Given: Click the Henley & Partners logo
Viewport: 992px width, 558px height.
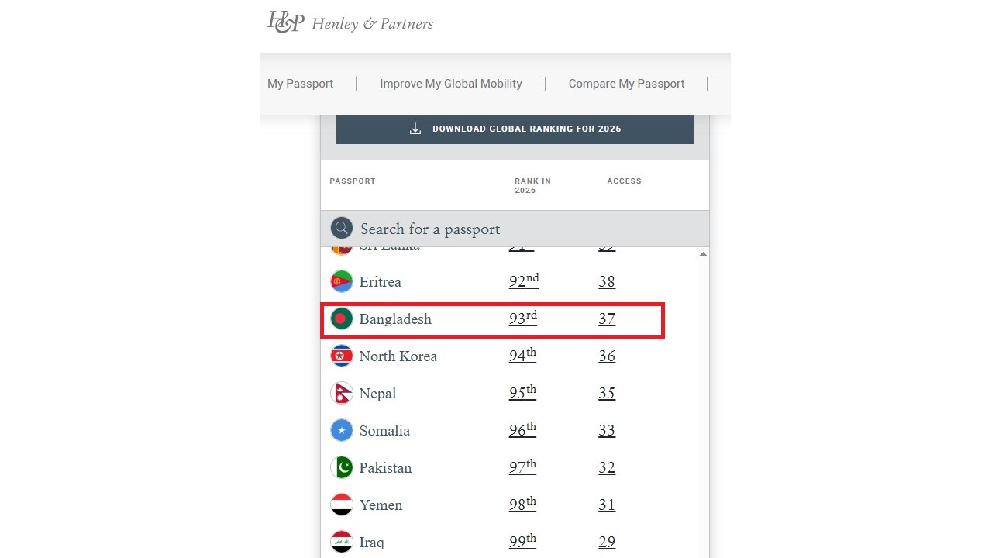Looking at the screenshot, I should click(x=350, y=22).
